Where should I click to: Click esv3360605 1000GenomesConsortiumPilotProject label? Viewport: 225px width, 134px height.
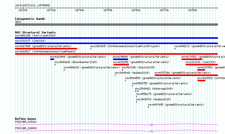pos(125,46)
